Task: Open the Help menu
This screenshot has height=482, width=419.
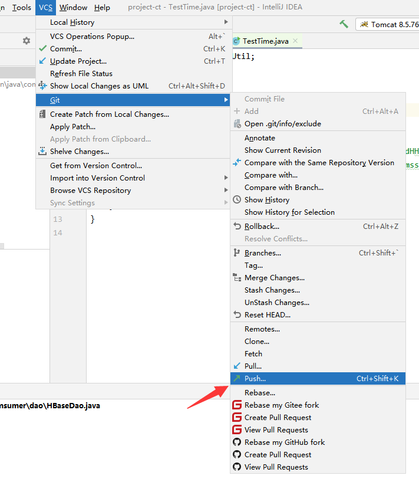Action: point(102,8)
